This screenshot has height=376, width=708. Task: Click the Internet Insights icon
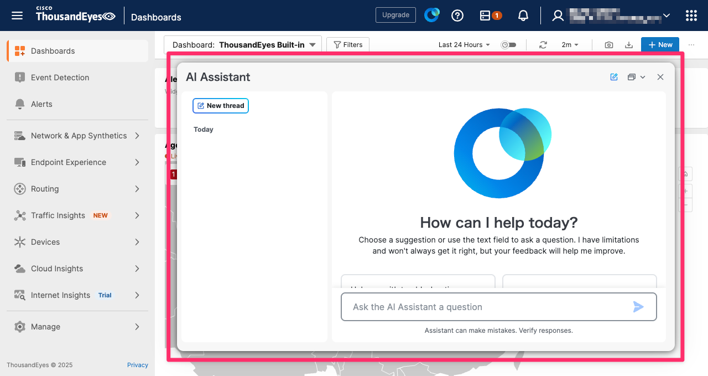pos(20,295)
